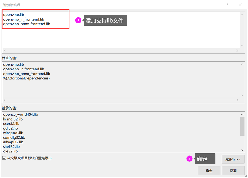Select kernel32.lib in inherited values
This screenshot has height=178, width=248.
tap(13, 119)
